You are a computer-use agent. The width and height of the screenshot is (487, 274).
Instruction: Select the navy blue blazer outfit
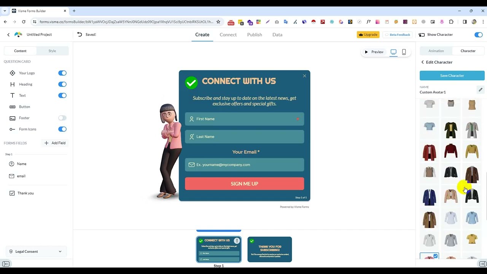point(430,197)
